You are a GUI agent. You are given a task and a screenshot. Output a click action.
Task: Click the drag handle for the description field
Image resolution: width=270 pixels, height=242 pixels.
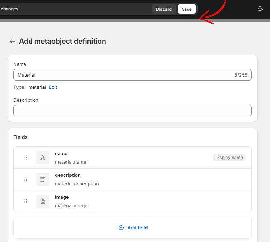click(x=26, y=179)
